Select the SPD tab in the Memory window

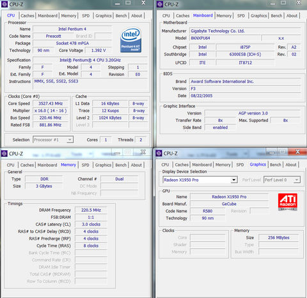(85, 165)
